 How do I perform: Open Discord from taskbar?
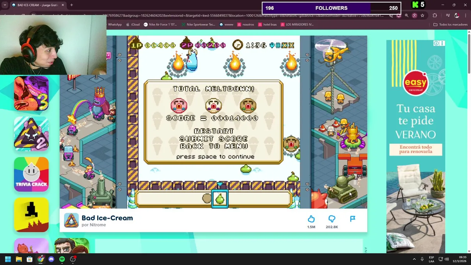click(51, 259)
